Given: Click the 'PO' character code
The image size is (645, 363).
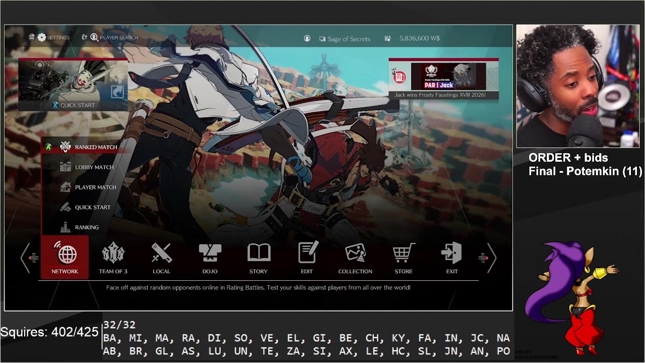Looking at the screenshot, I should (503, 351).
